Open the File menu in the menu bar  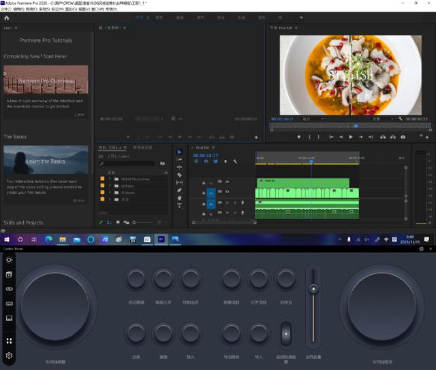point(8,10)
